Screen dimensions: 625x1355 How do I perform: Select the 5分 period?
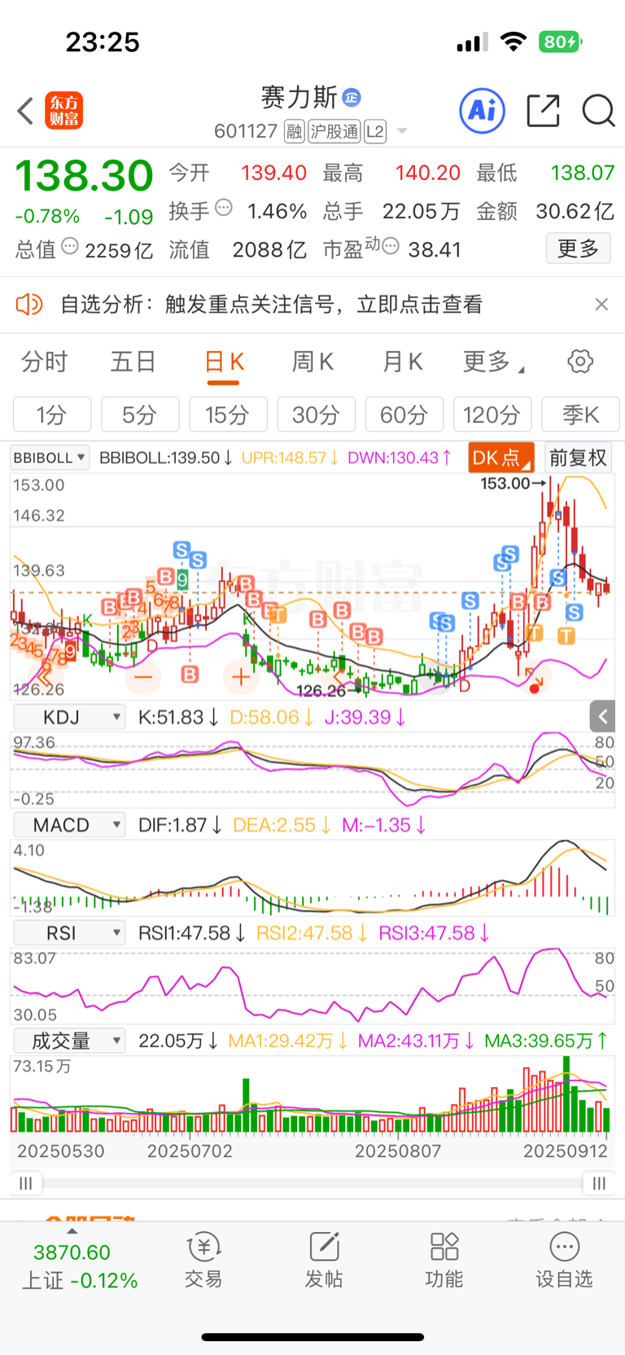pos(140,415)
